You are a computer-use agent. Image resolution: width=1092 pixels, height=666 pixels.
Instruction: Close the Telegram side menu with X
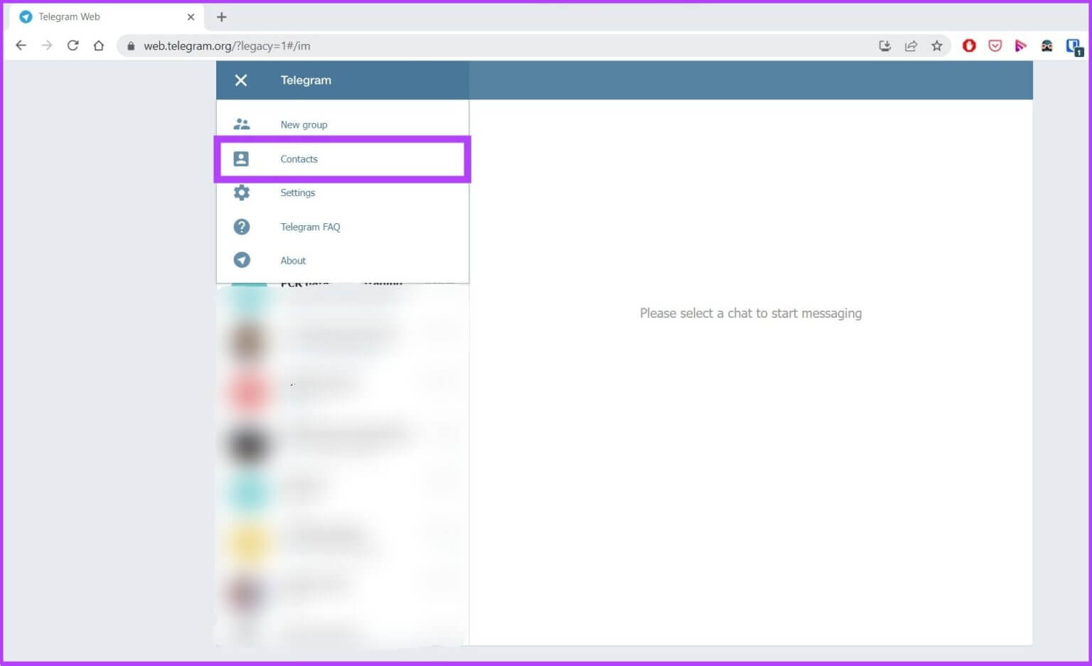pyautogui.click(x=241, y=80)
